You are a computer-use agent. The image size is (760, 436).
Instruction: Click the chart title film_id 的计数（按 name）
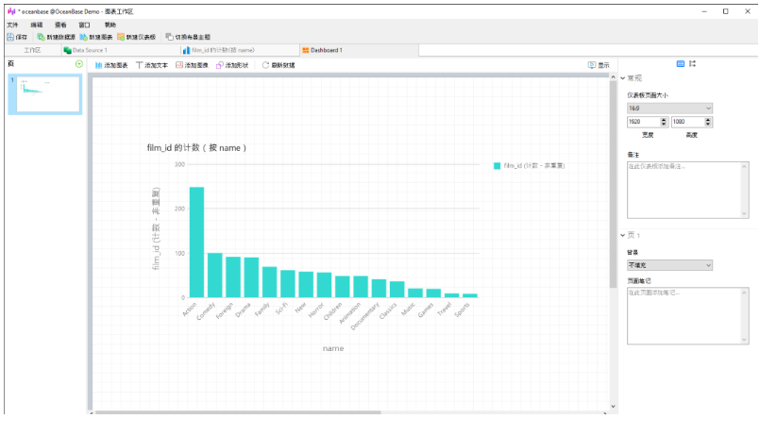tap(196, 148)
